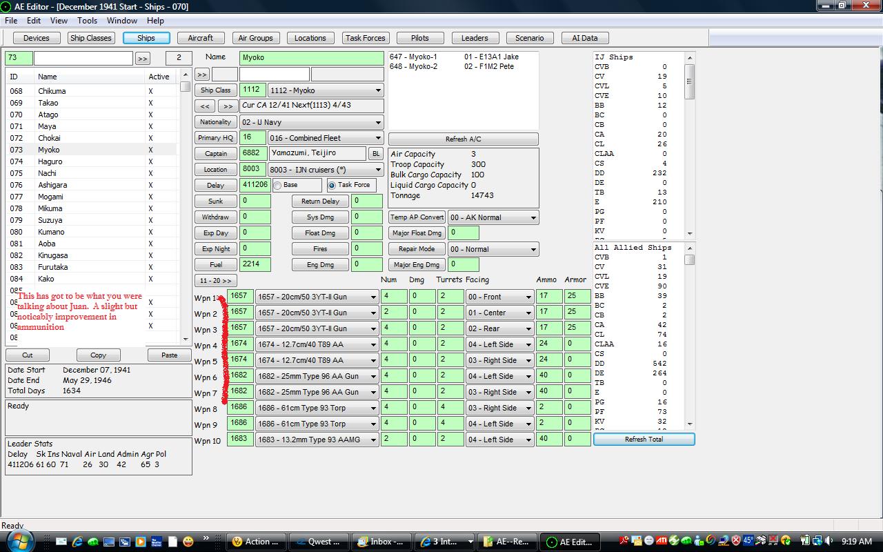Click the AE Editor title bar icon
This screenshot has height=552, width=883.
6,6
